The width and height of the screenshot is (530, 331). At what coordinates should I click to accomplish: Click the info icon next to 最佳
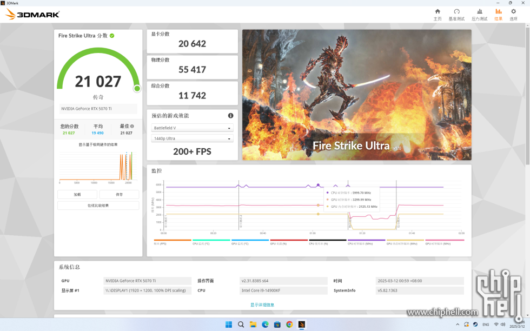(x=132, y=126)
